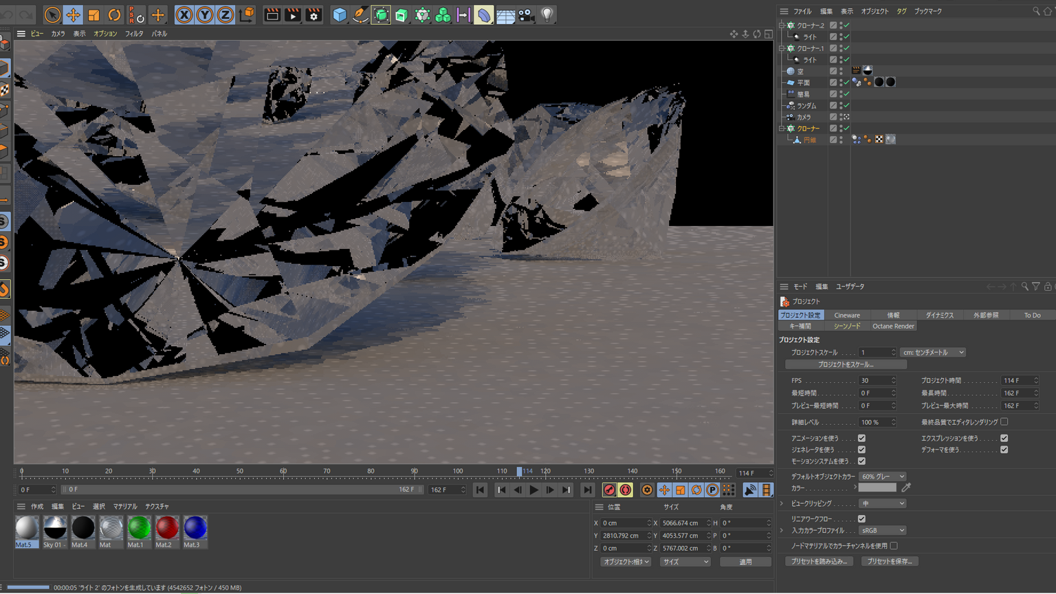Click the プロジェクトをスケール... button

click(x=845, y=365)
